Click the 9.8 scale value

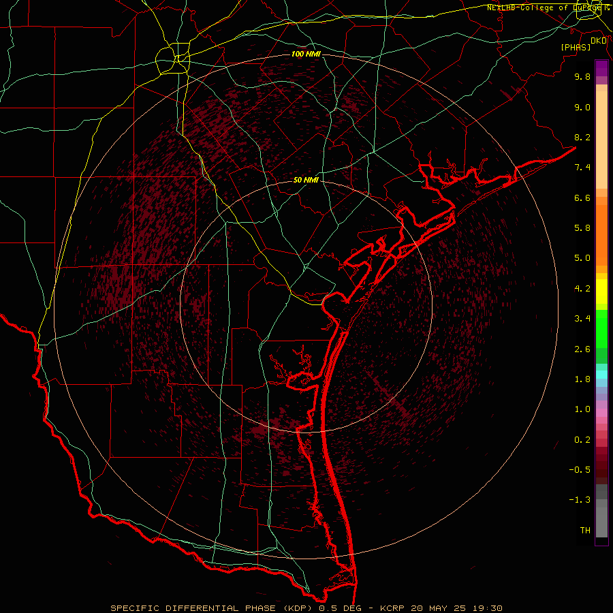click(582, 76)
